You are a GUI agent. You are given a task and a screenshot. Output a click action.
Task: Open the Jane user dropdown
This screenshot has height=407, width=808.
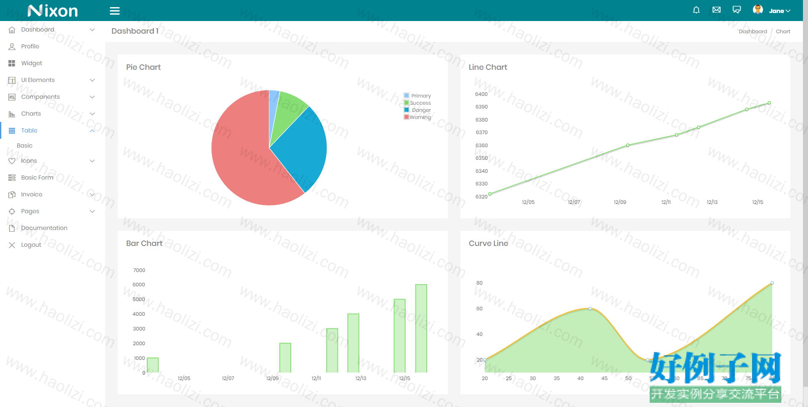780,11
